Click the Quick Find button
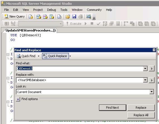Viewport: 159px width, 124px height. click(26, 56)
